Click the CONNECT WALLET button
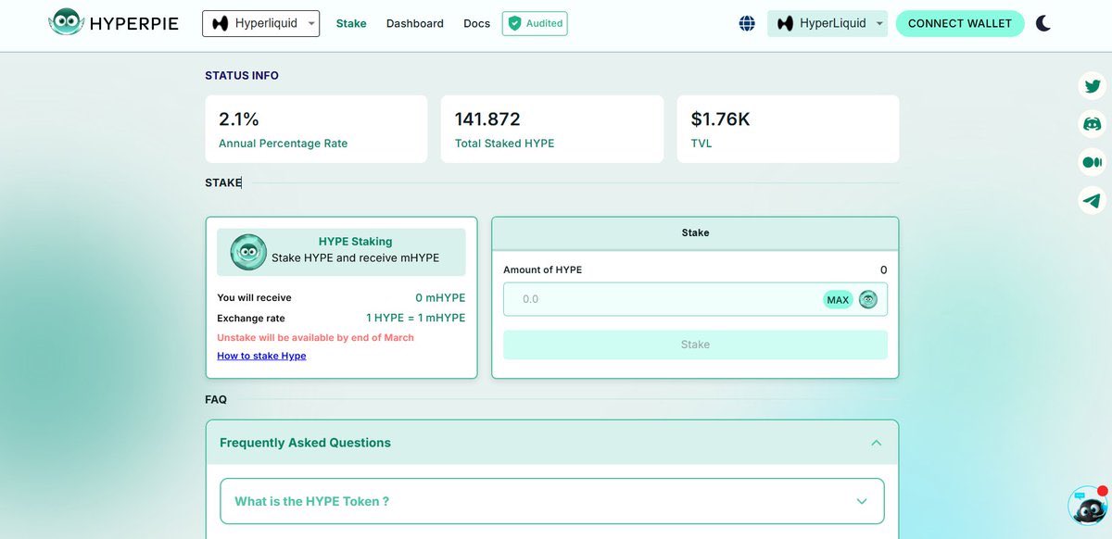Screen dimensions: 1112x539 pyautogui.click(x=960, y=23)
